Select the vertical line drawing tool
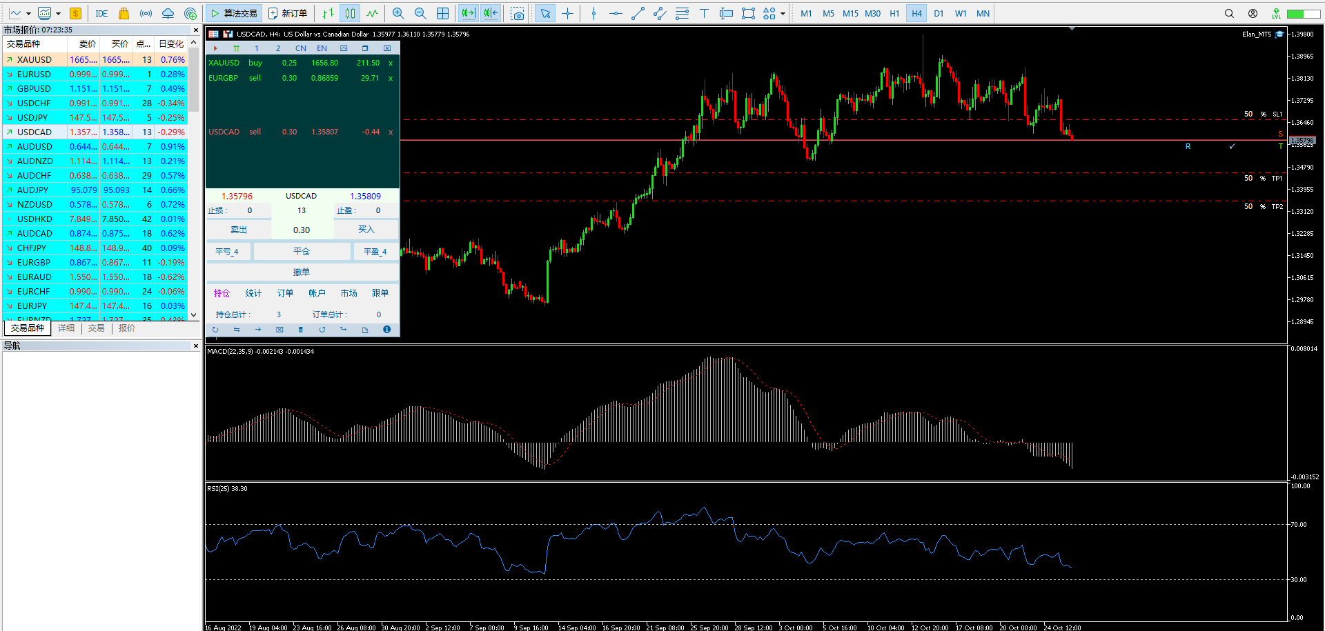This screenshot has width=1325, height=631. (x=593, y=13)
